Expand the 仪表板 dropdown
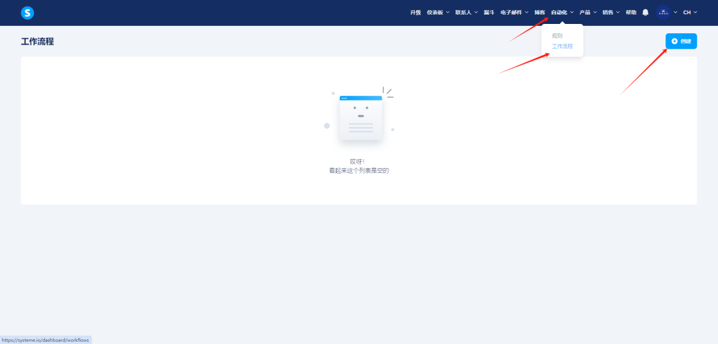Screen dimensions: 718x344 pyautogui.click(x=437, y=13)
